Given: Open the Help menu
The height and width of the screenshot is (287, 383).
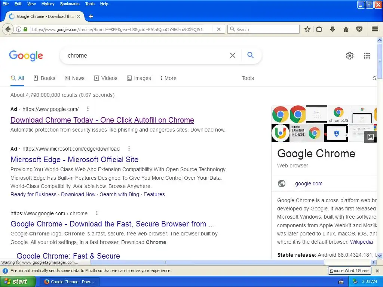Looking at the screenshot, I should click(x=104, y=4).
